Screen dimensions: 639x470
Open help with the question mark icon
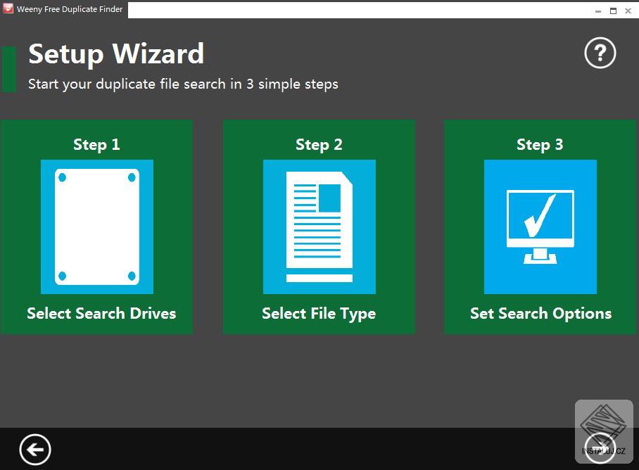[x=600, y=53]
